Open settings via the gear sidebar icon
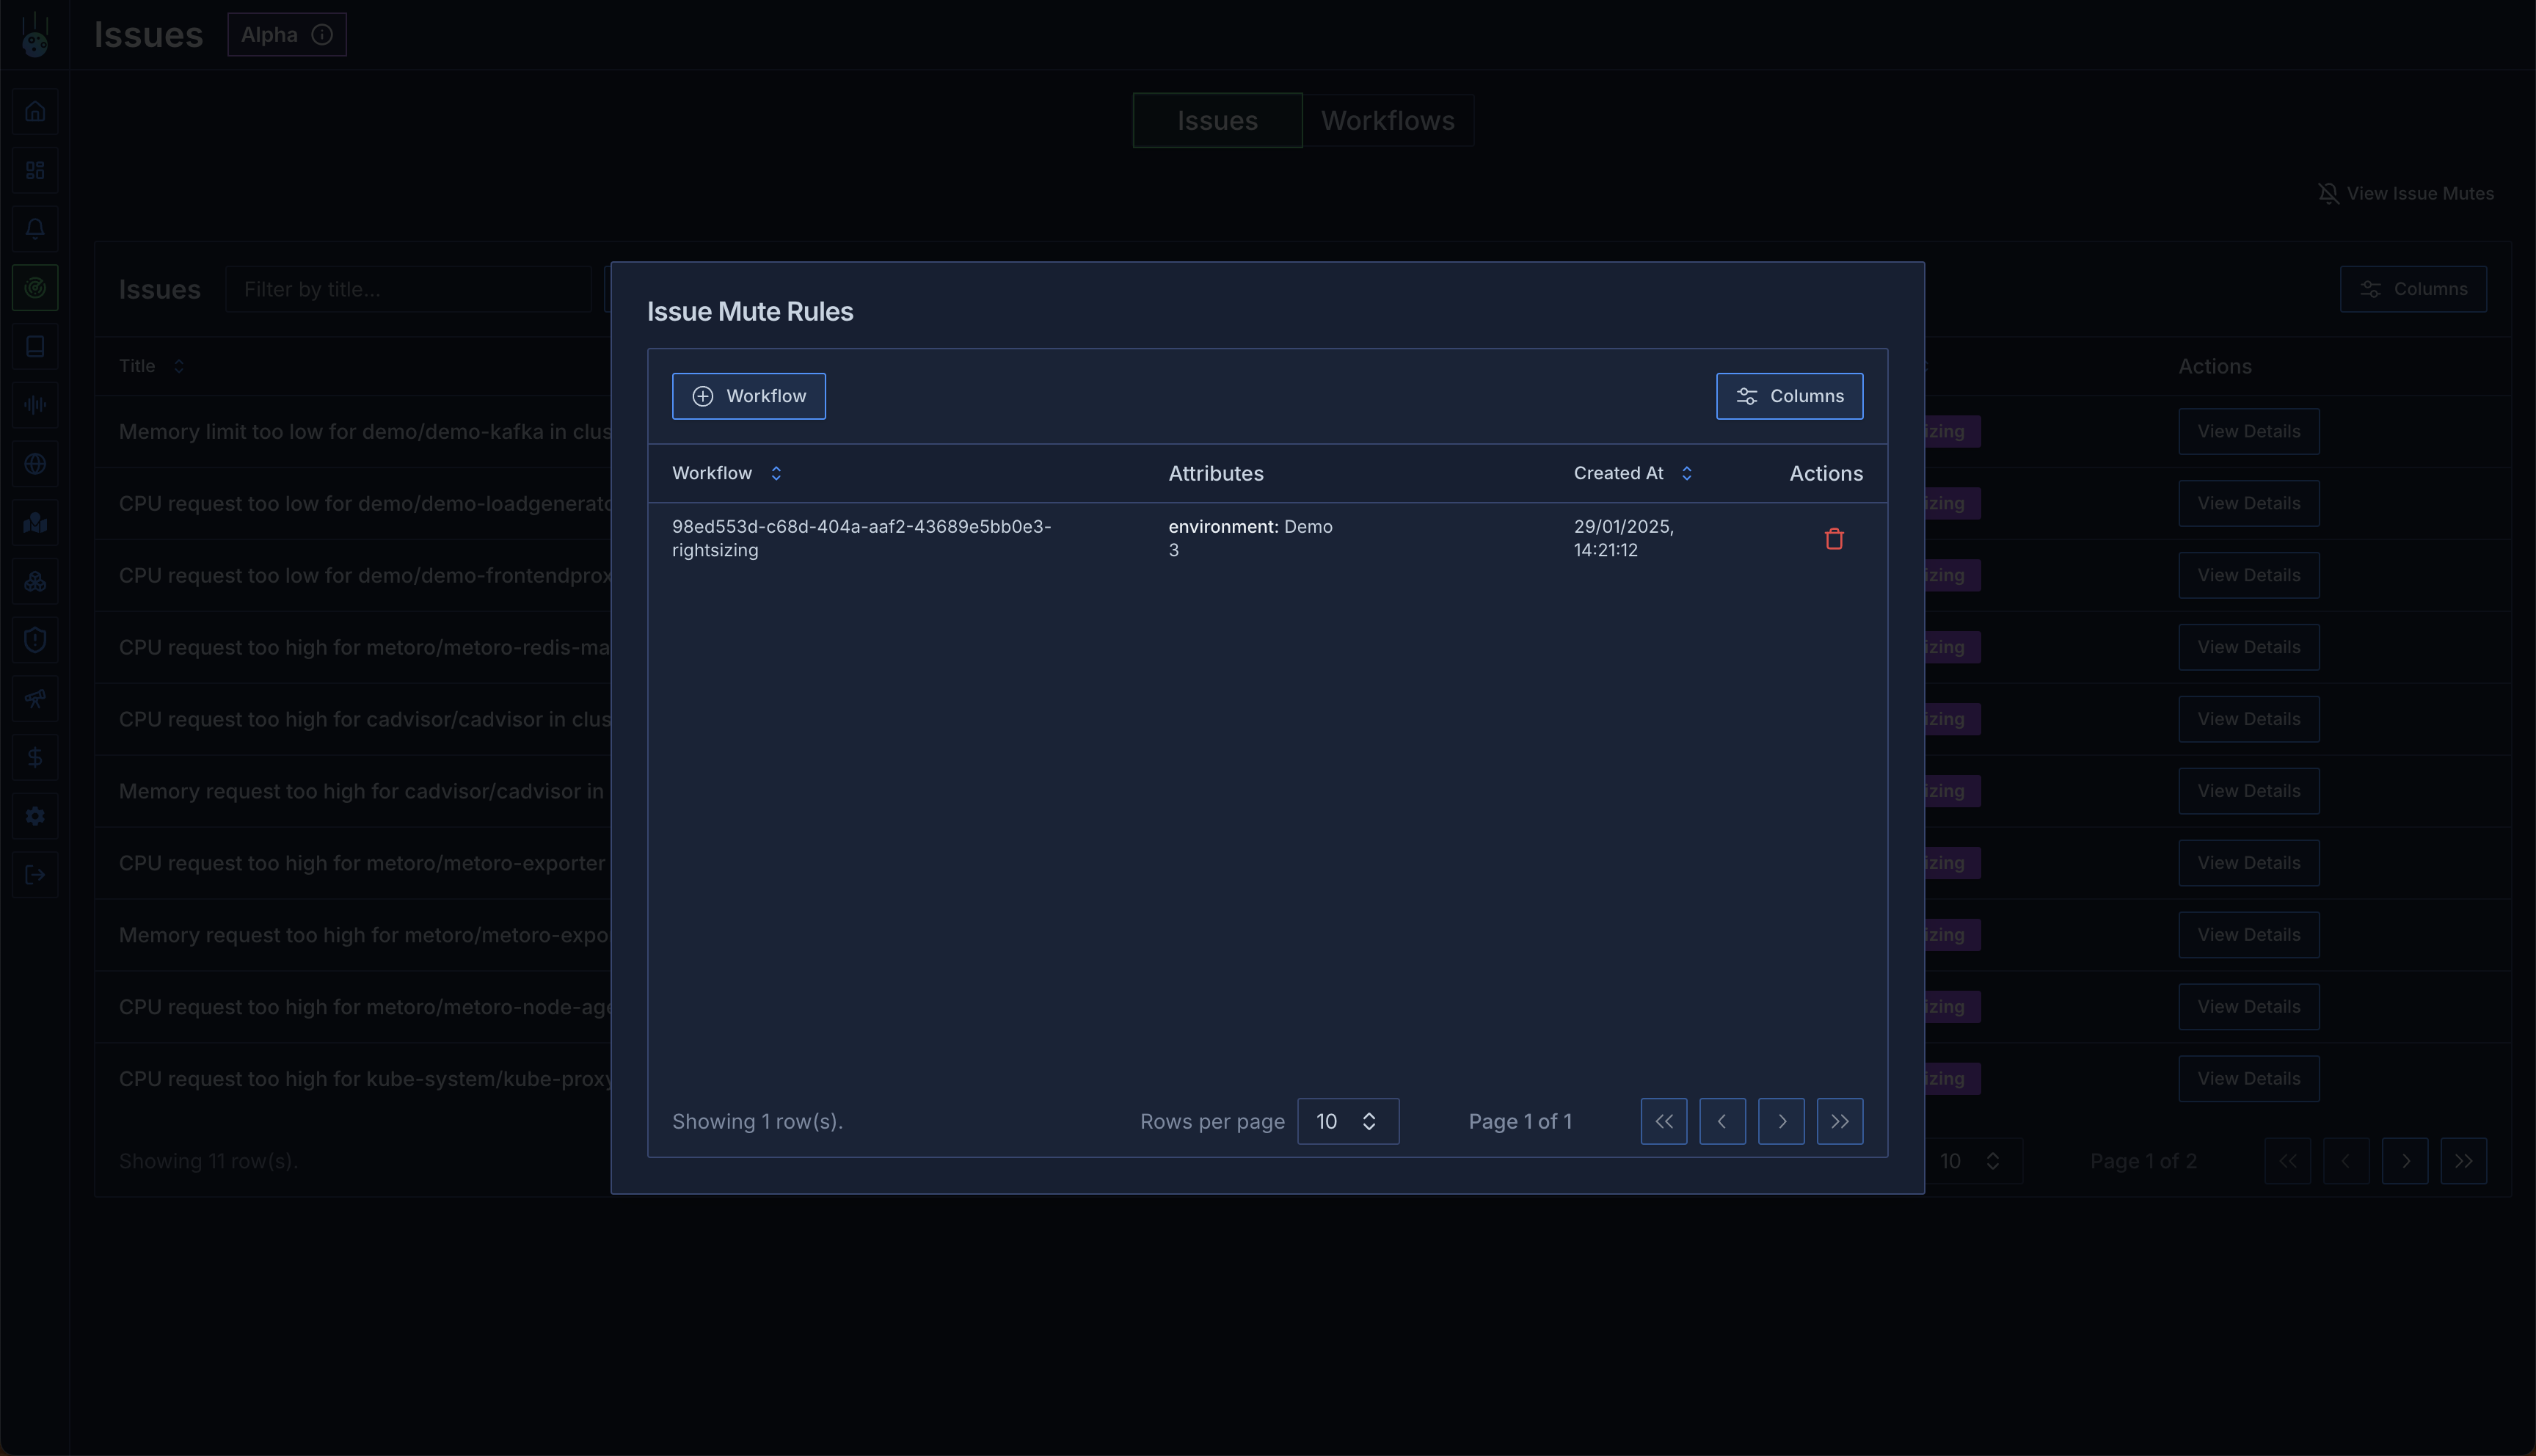 [35, 816]
